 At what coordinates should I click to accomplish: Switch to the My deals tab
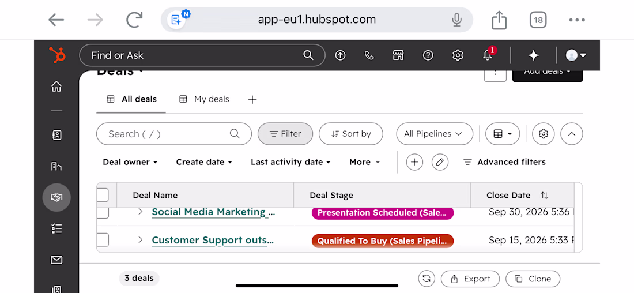(204, 99)
